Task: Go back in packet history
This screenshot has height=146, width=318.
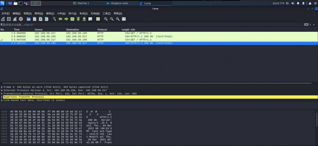Action: click(x=60, y=19)
